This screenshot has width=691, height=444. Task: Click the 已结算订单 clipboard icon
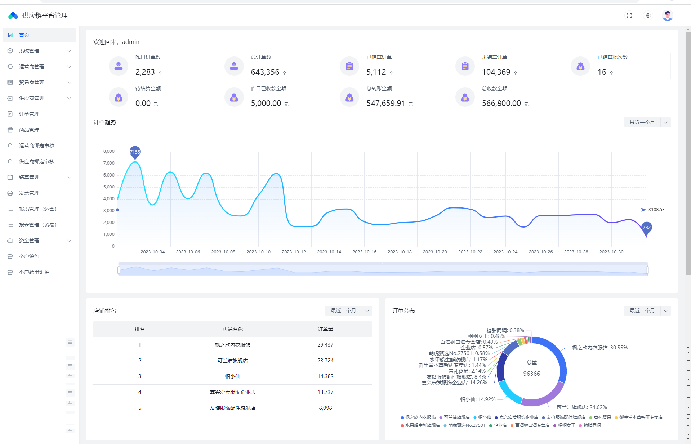[x=349, y=66]
